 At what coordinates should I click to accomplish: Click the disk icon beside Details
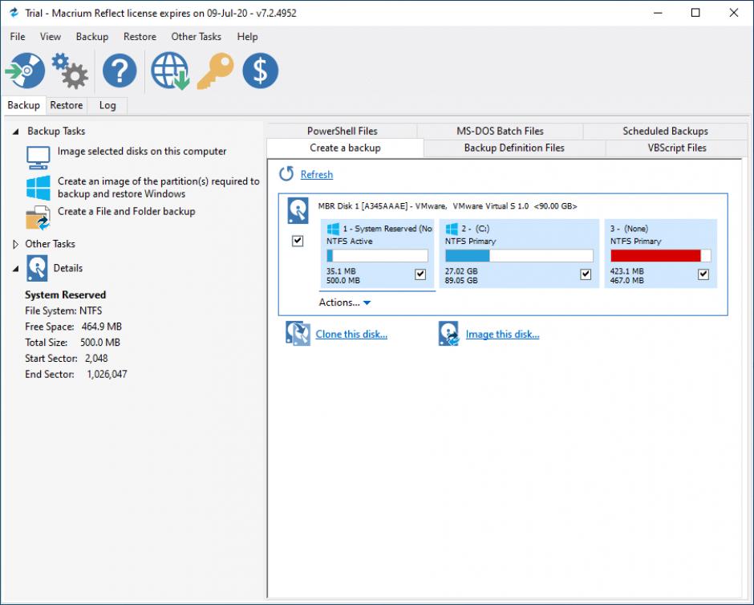click(x=37, y=268)
